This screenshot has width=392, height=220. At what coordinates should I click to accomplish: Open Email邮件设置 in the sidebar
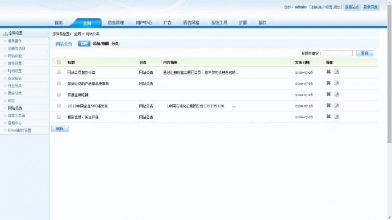pos(19,130)
